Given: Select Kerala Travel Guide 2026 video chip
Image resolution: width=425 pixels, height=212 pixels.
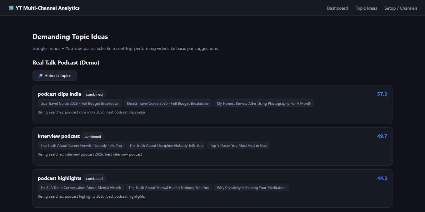Looking at the screenshot, I should click(168, 104).
